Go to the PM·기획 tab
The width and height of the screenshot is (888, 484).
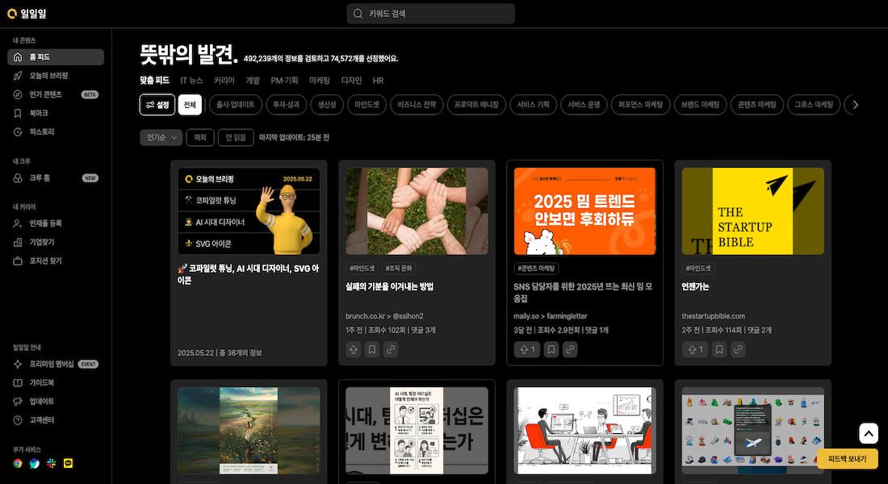[284, 81]
